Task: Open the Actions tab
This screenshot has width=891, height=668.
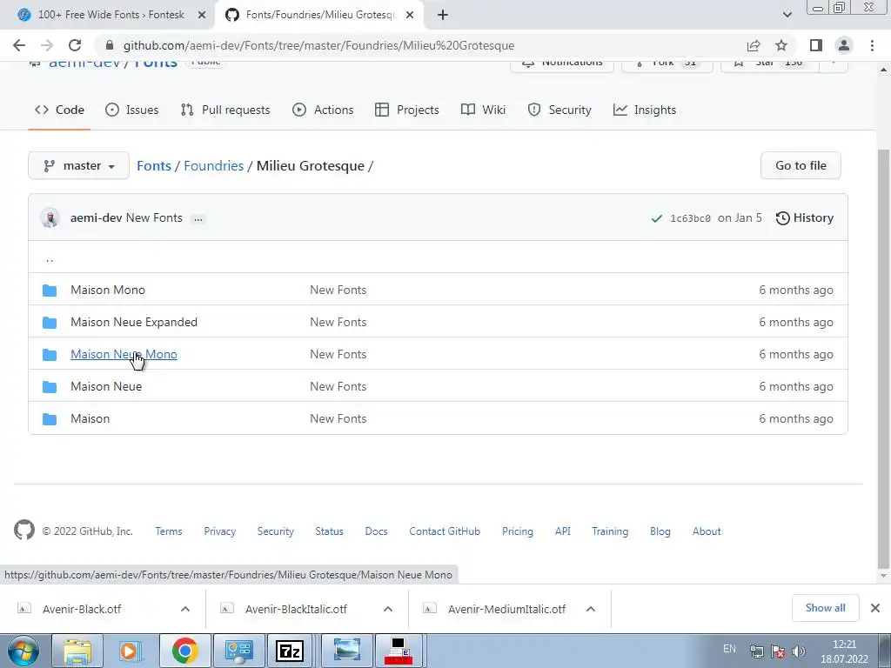Action: tap(323, 110)
